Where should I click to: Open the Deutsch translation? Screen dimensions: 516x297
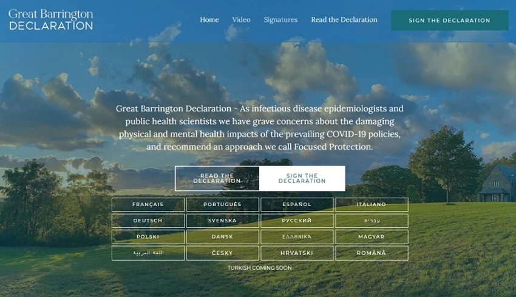[x=148, y=221]
